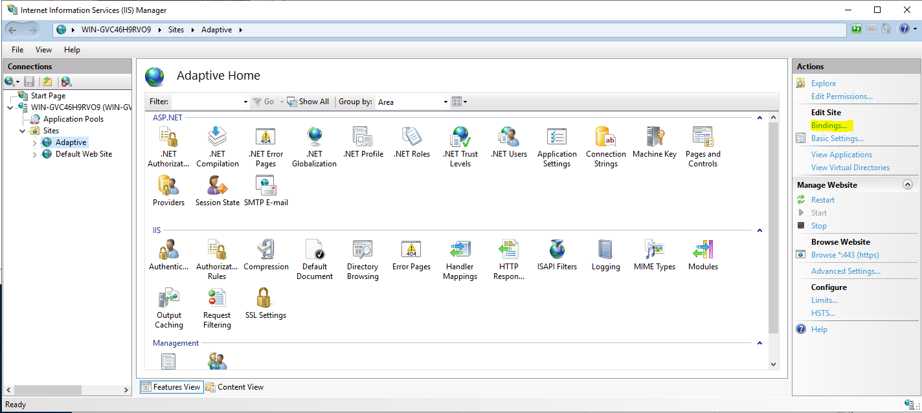Open Modules feature icon
The image size is (922, 413).
coord(703,249)
